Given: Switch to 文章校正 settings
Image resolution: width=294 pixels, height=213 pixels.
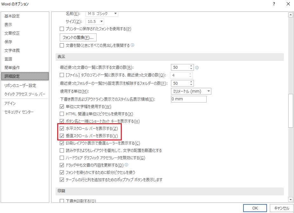Looking at the screenshot, I should tap(25, 33).
